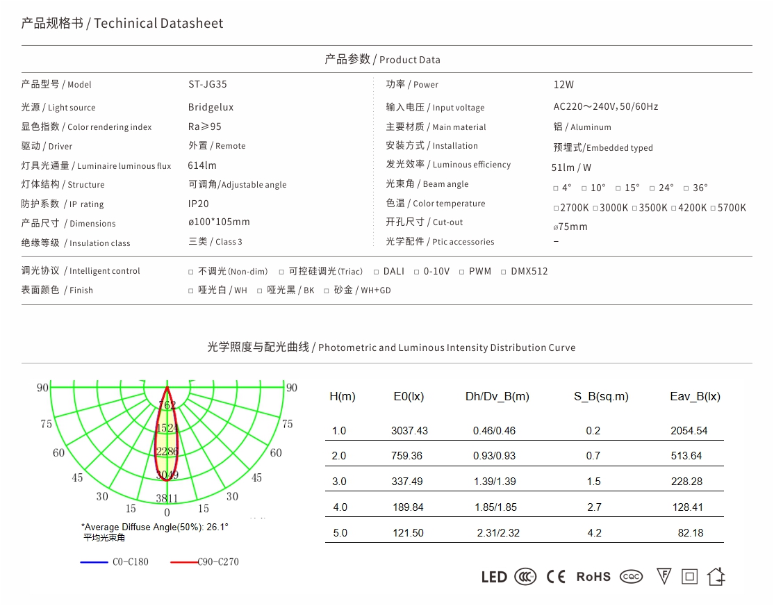Image resolution: width=774 pixels, height=606 pixels.
Task: Click the E0(lx) column header
Action: (409, 396)
